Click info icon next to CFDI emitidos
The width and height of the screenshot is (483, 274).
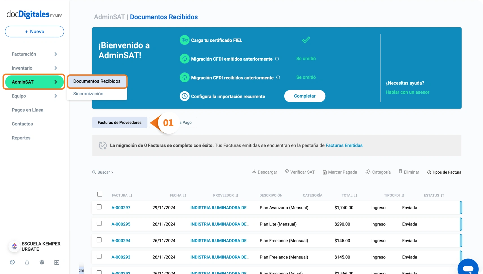277,59
